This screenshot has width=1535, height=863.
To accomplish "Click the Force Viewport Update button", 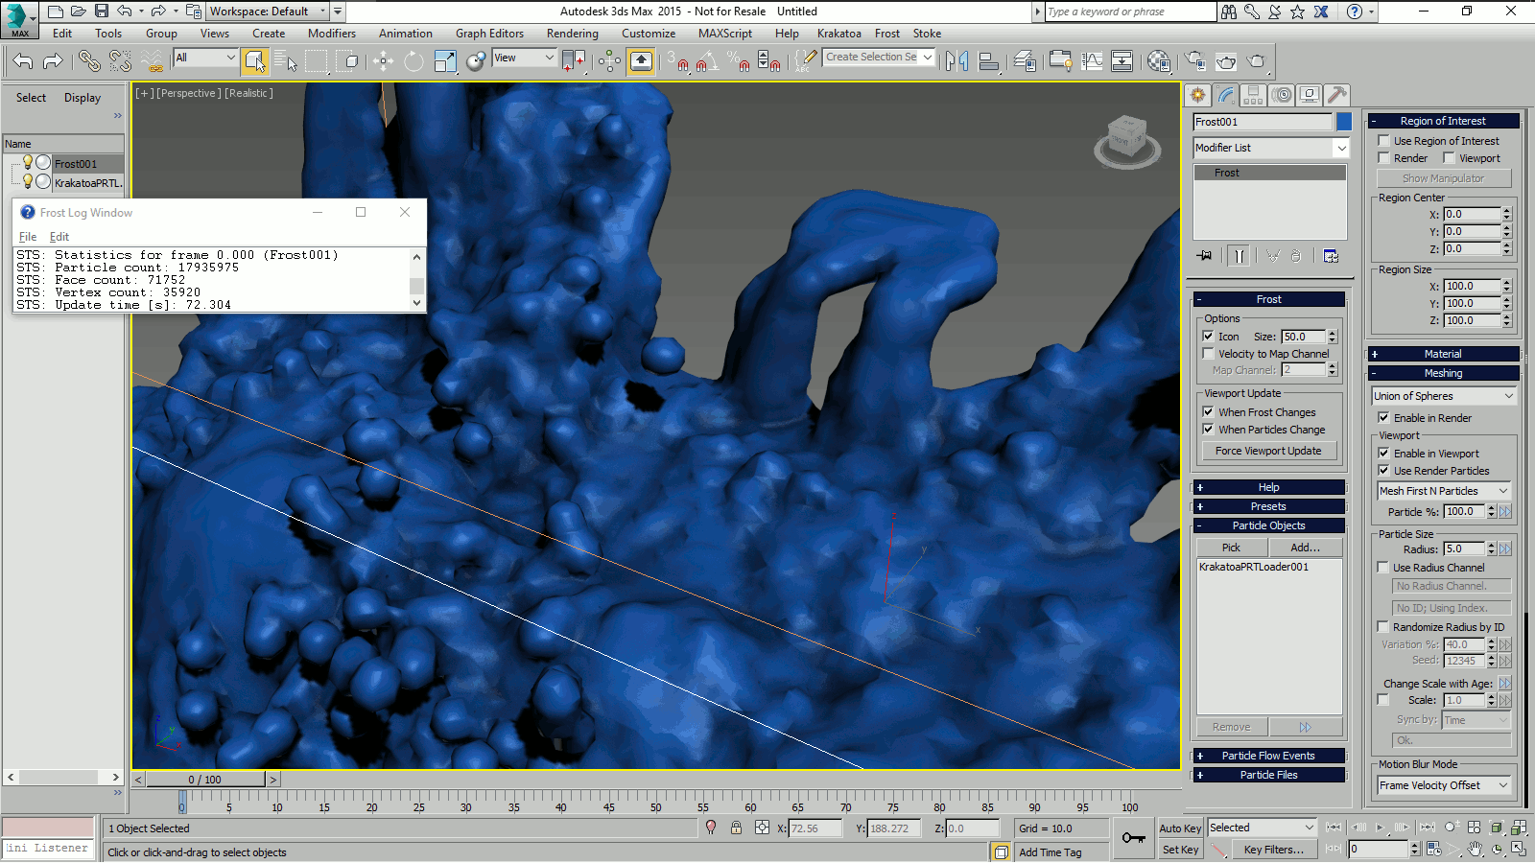I will click(1268, 451).
